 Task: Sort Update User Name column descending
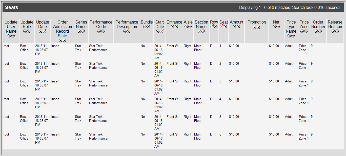click(13, 36)
